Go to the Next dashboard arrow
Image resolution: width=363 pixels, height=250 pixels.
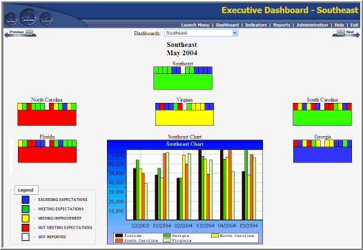[346, 33]
